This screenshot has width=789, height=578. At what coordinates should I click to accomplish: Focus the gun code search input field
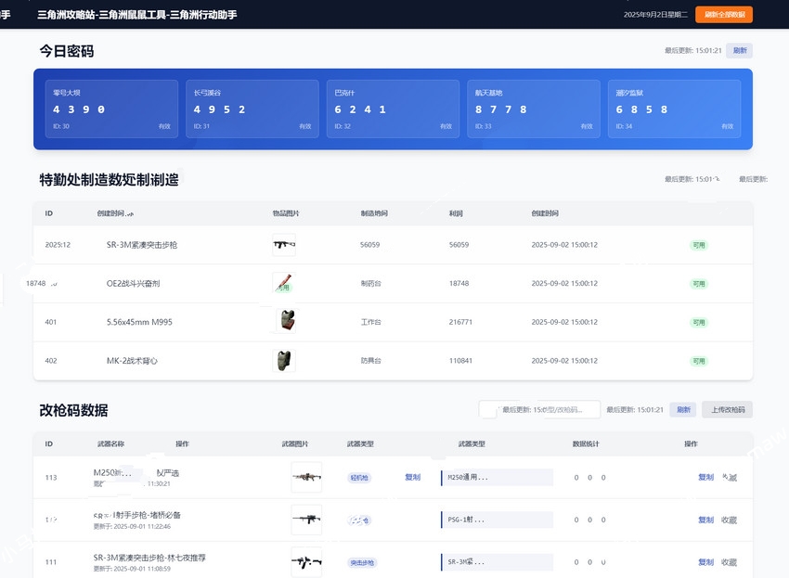[539, 409]
